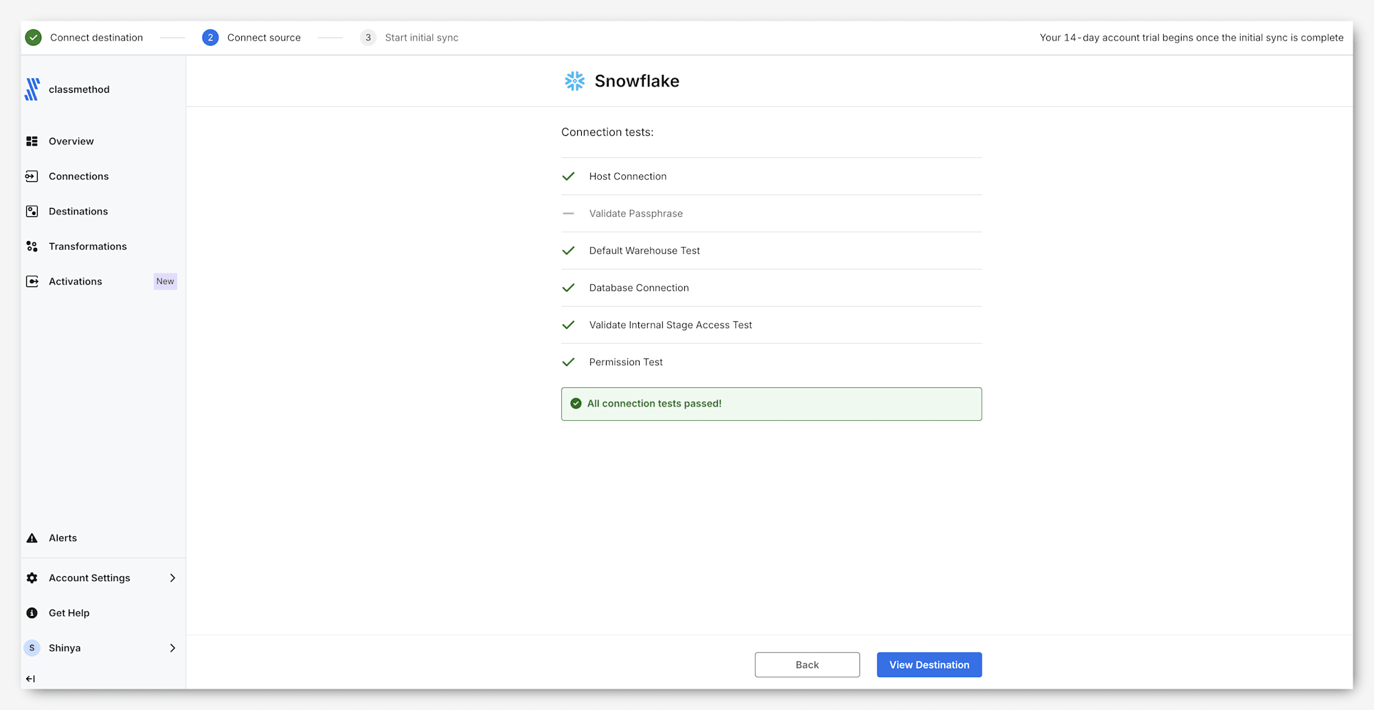
Task: Click the Validate Internal Stage Access check mark
Action: coord(568,325)
